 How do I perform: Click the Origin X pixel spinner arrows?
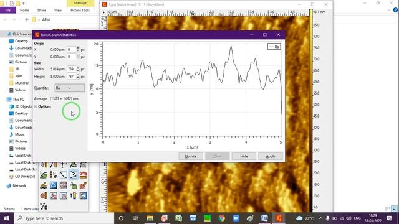coord(78,50)
